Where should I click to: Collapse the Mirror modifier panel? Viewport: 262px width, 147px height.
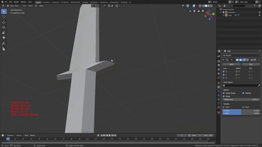click(x=224, y=60)
